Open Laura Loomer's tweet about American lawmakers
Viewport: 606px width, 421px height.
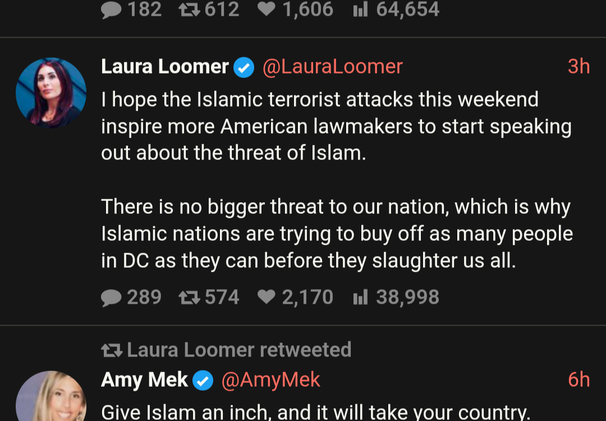[336, 180]
